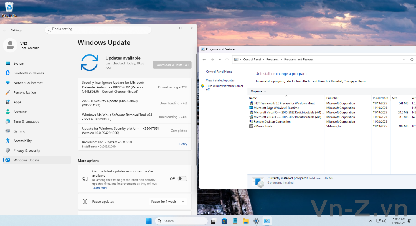Click Retry for Broadcom update

click(183, 144)
